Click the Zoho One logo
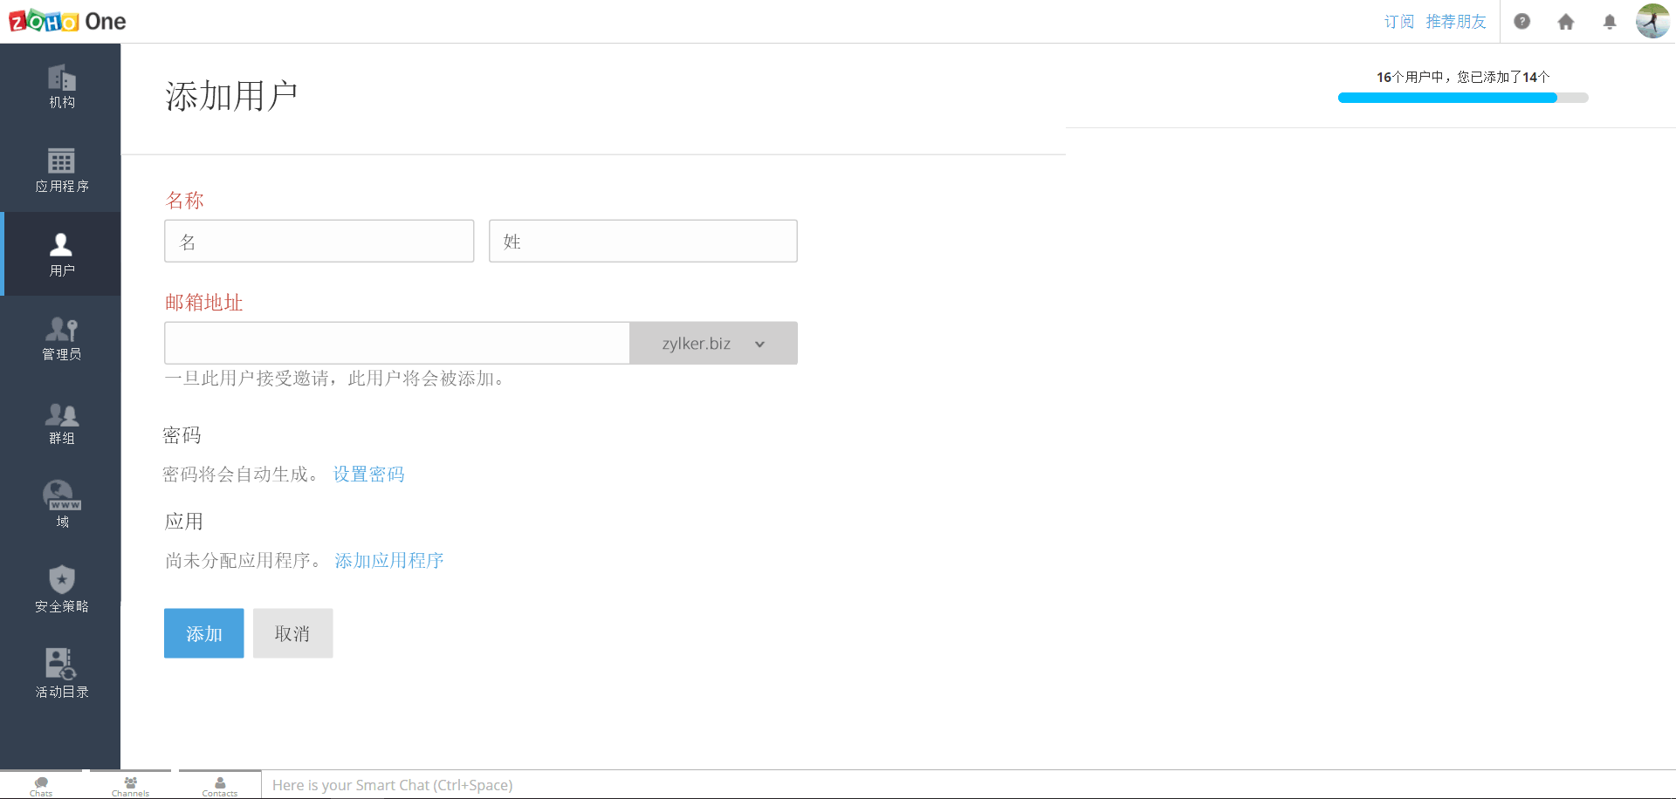 click(x=67, y=21)
